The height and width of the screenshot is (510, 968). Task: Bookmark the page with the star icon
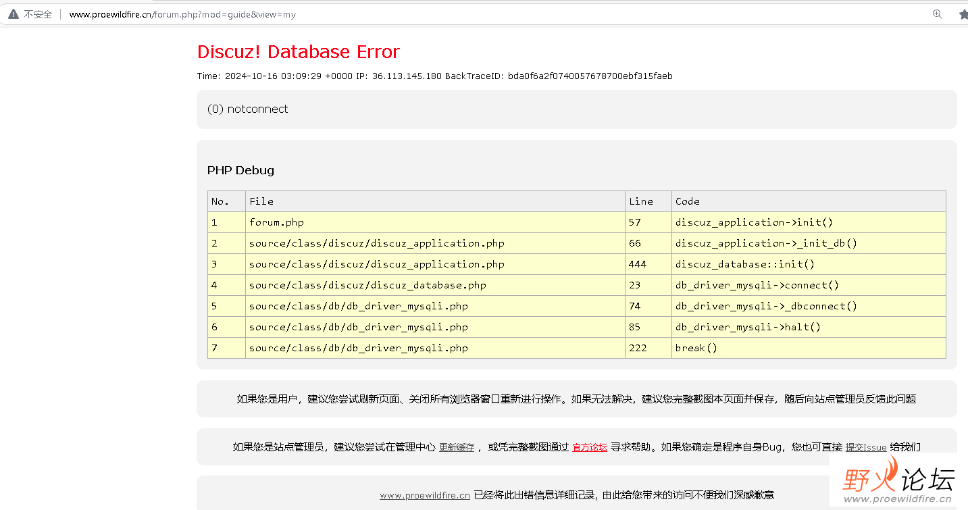coord(963,14)
